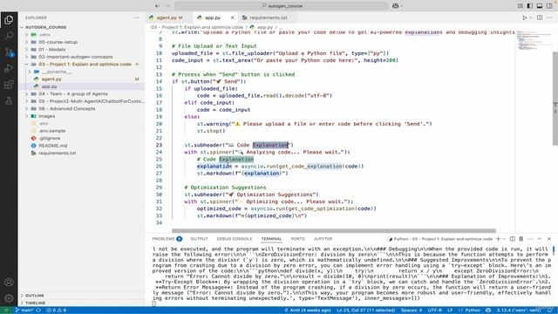
Task: Go back with the navigation arrow
Action: tap(157, 6)
